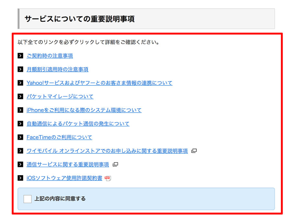Expand iPhoneをご利用になる際のシステム環境について chevron
This screenshot has height=220, width=287.
pos(20,110)
